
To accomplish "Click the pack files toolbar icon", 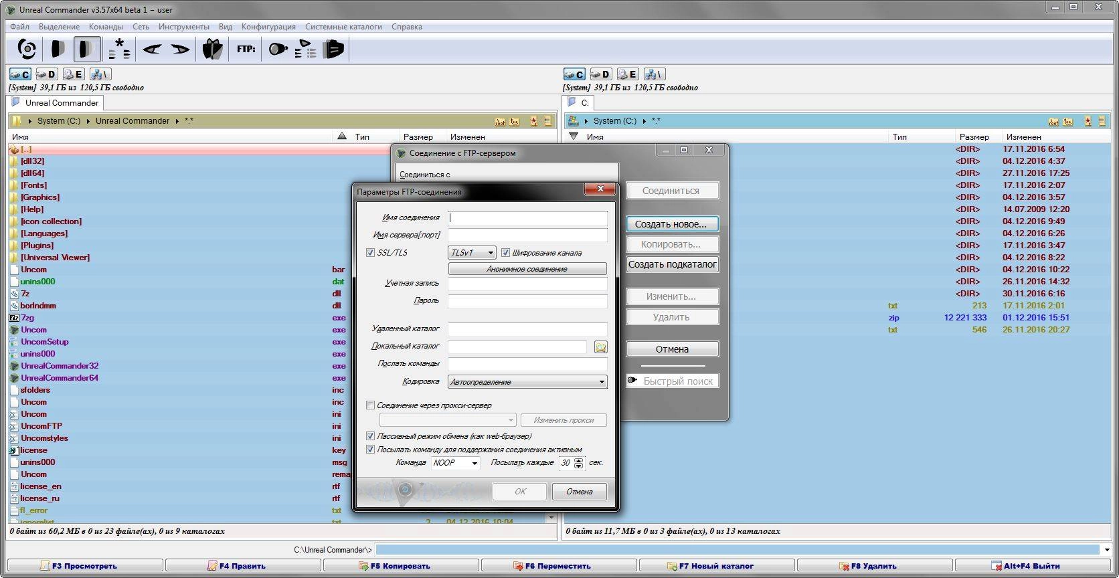I will (x=212, y=49).
